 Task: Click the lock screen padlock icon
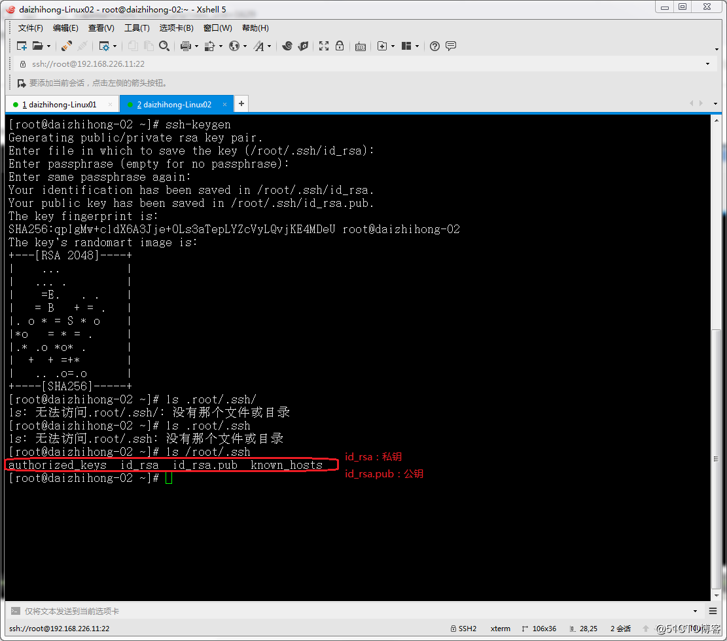coord(340,46)
